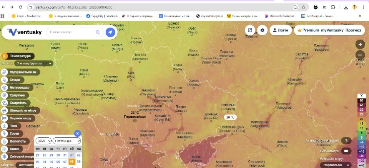Show the Pressure (Тиск) layer

[11, 126]
